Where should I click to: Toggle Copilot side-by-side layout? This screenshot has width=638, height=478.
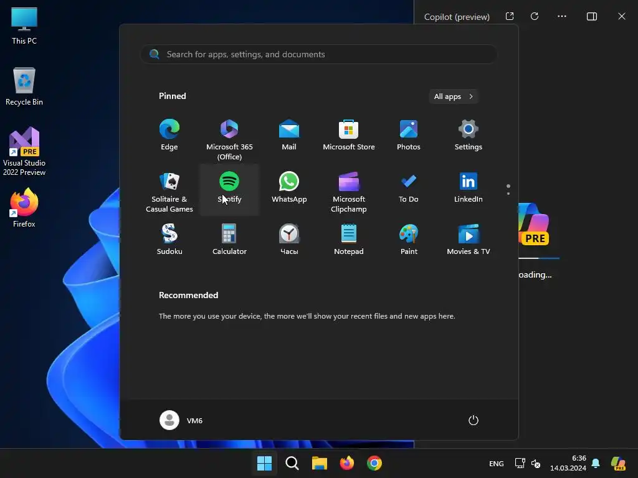pos(592,16)
